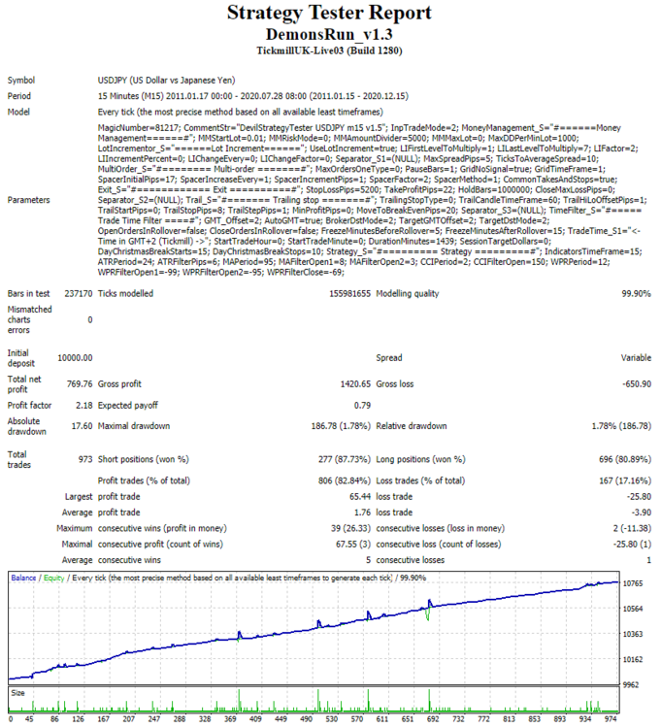
Task: Click the 'Mismatched charts errors' label
Action: 29,319
